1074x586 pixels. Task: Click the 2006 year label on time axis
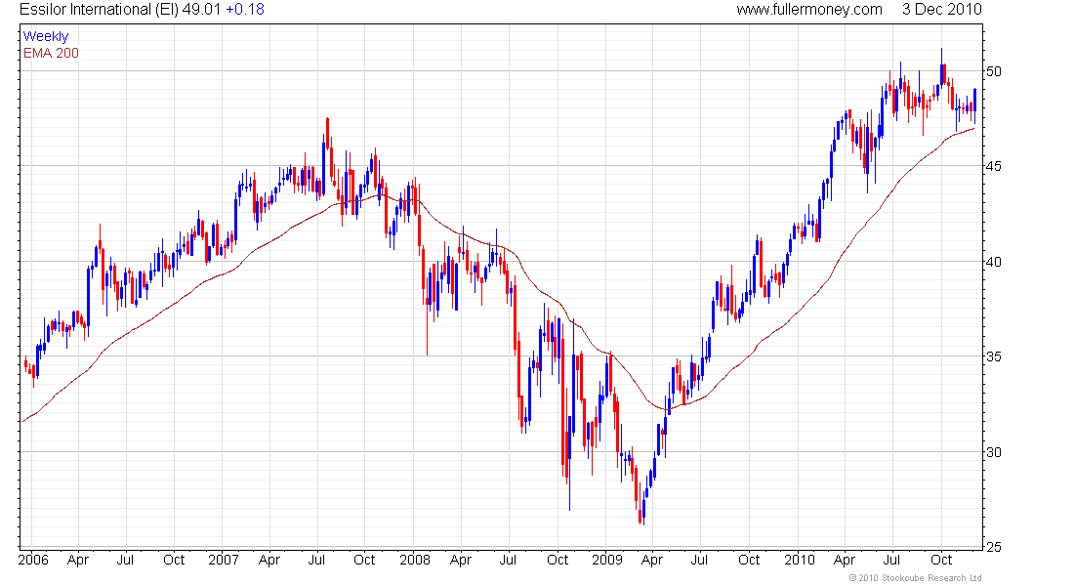(x=33, y=560)
